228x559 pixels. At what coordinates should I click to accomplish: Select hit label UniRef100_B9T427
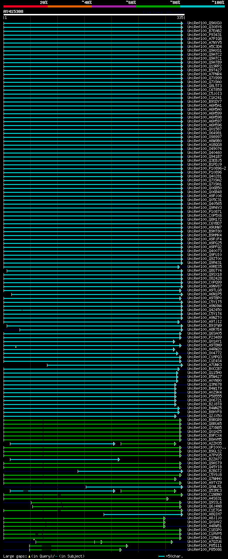(x=204, y=70)
